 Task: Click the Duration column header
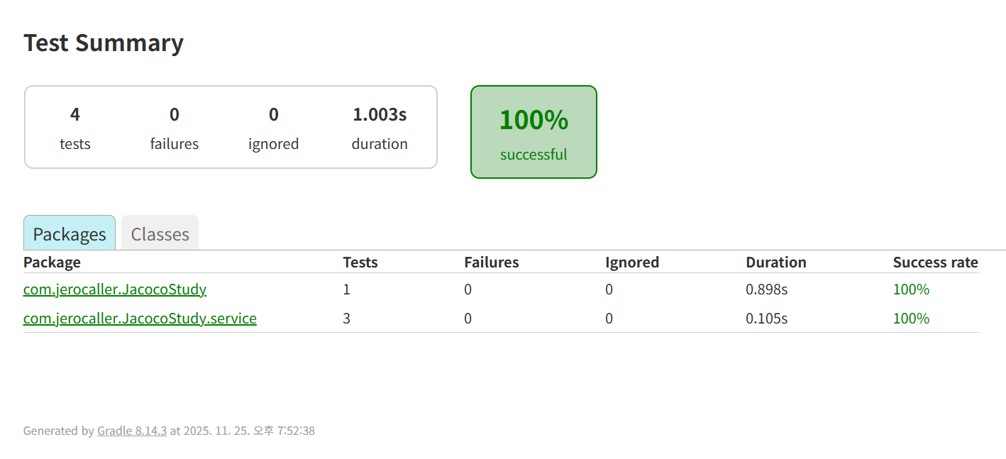776,262
